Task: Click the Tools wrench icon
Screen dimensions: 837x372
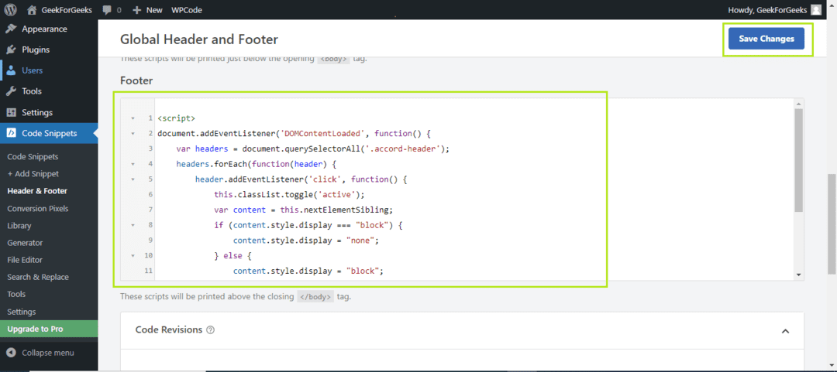Action: [x=11, y=91]
